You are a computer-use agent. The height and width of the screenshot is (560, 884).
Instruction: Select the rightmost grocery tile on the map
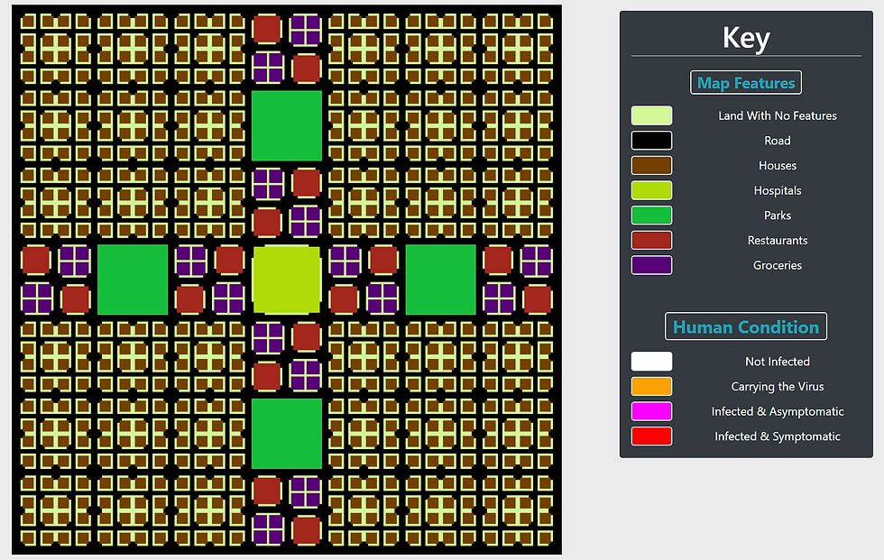pos(536,261)
